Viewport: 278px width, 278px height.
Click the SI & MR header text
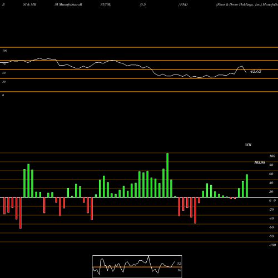click(29, 4)
